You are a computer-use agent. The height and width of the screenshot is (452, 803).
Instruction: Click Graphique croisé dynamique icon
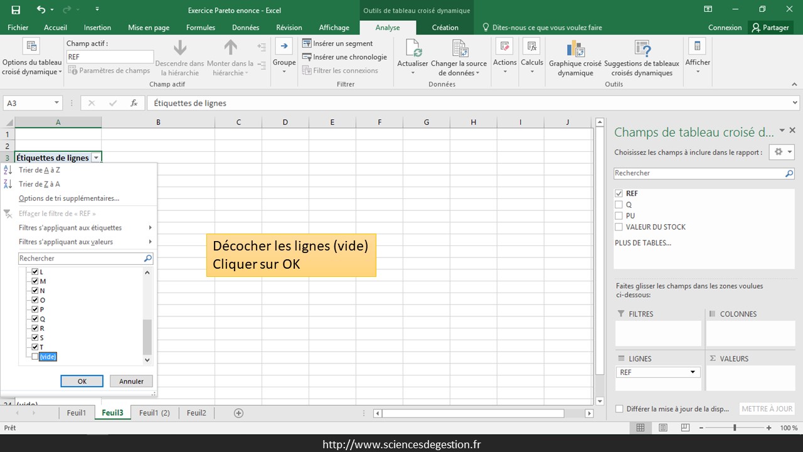(575, 49)
